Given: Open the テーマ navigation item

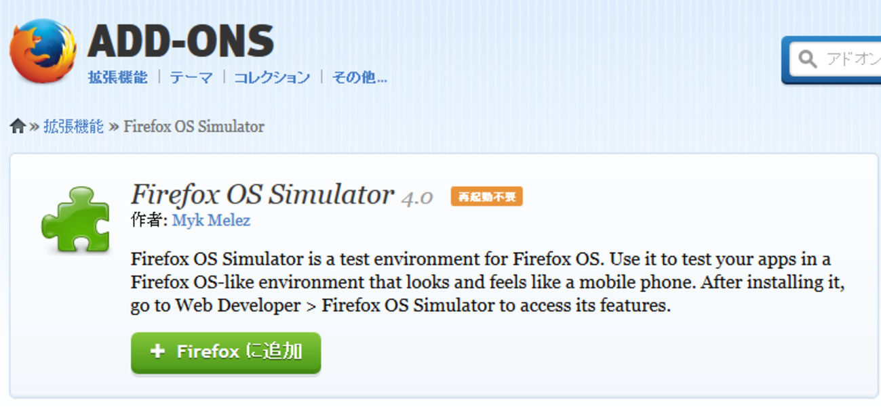Looking at the screenshot, I should pos(191,77).
